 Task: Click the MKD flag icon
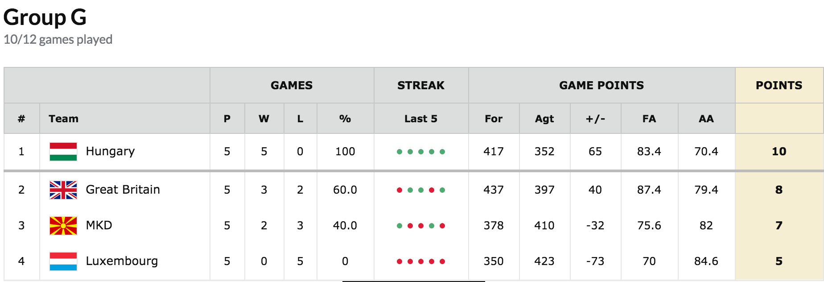tap(63, 226)
